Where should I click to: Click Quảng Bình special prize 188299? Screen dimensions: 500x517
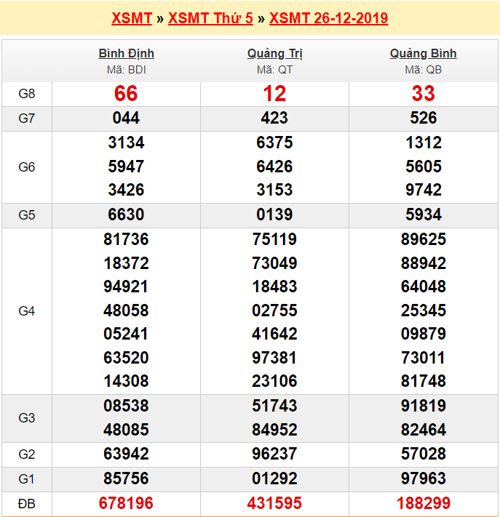[423, 503]
